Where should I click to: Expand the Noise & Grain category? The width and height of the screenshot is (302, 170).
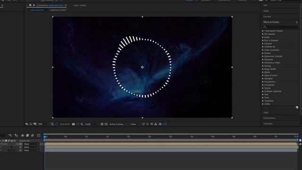[x=263, y=76]
